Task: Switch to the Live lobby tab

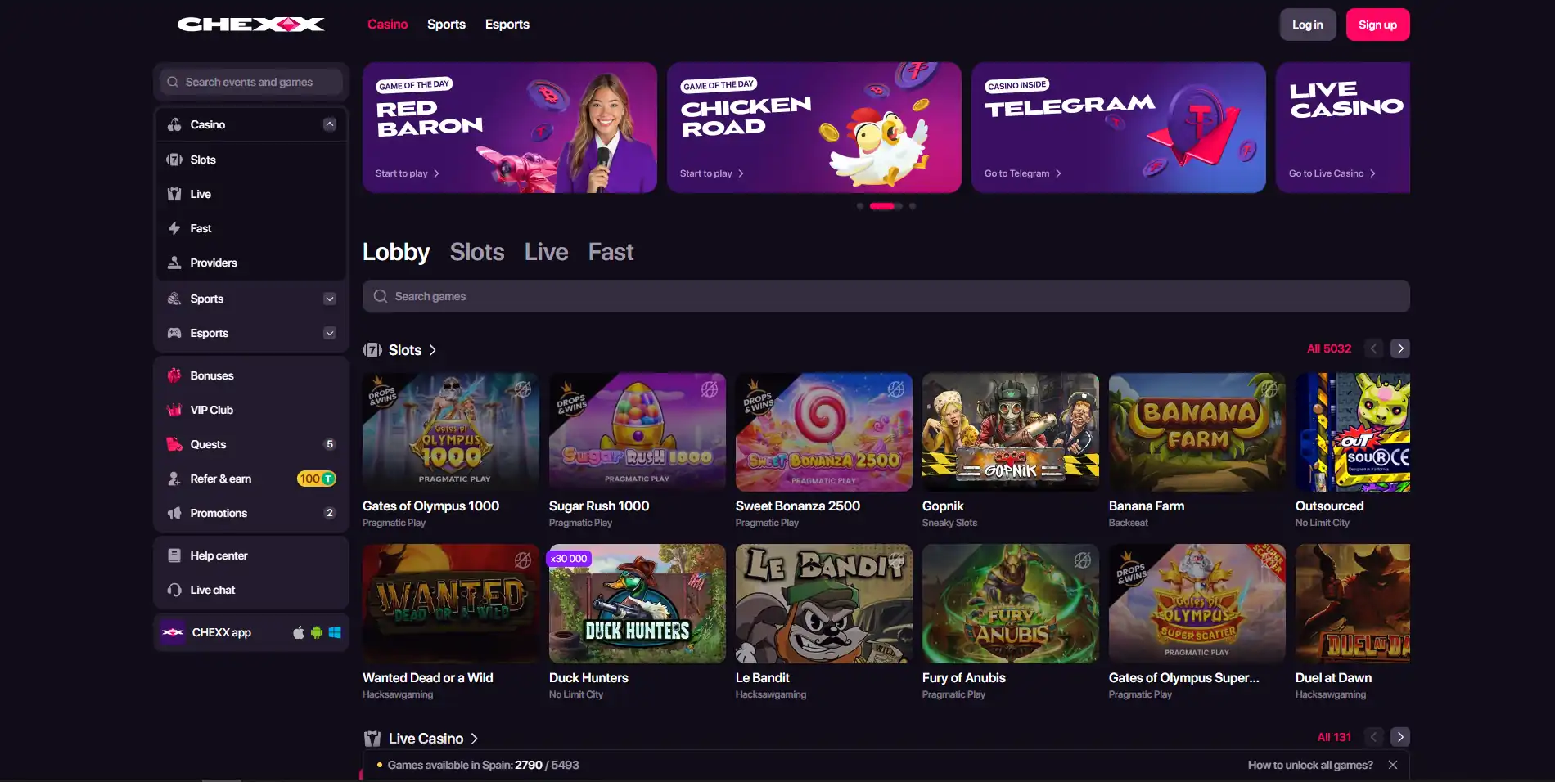Action: tap(546, 252)
